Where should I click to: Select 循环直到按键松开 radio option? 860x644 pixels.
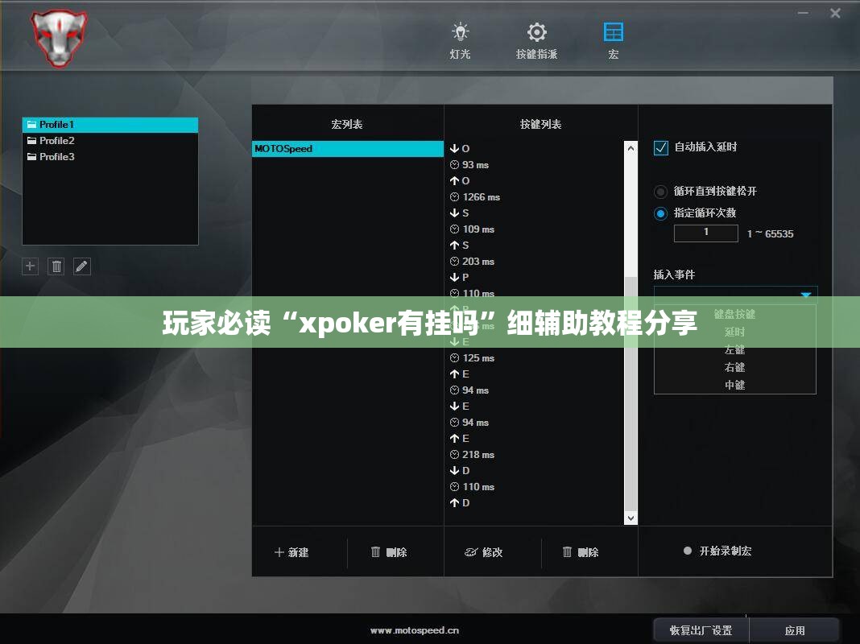click(660, 192)
